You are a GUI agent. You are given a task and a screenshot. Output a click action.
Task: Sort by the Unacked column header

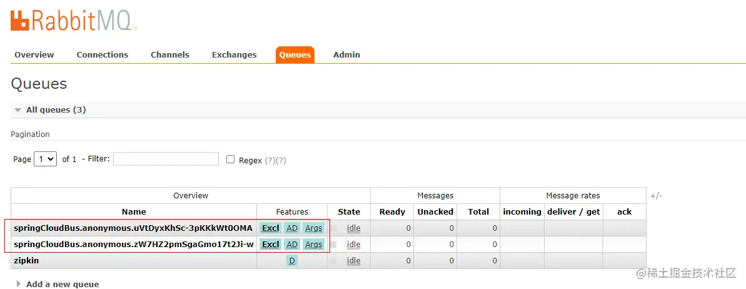[x=435, y=212]
